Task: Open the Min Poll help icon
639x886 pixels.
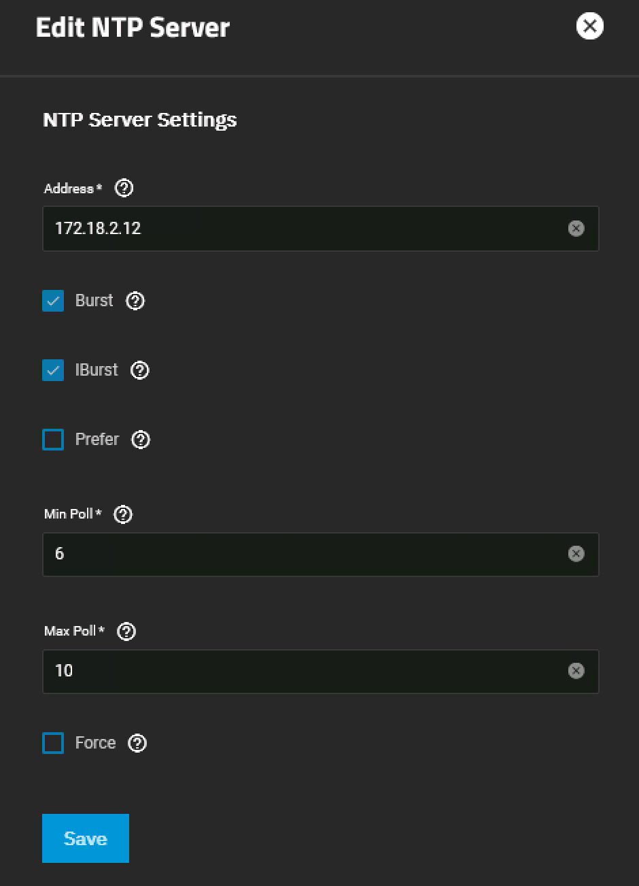Action: pos(123,514)
